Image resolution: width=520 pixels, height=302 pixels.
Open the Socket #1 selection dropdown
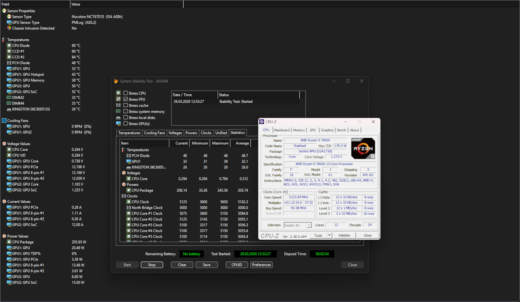[x=309, y=225]
